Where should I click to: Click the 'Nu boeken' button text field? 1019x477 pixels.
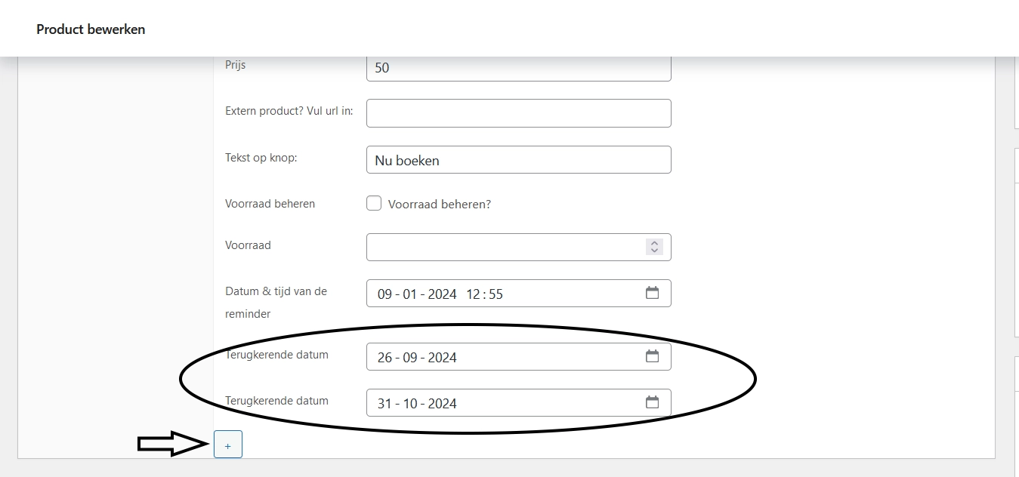(517, 160)
